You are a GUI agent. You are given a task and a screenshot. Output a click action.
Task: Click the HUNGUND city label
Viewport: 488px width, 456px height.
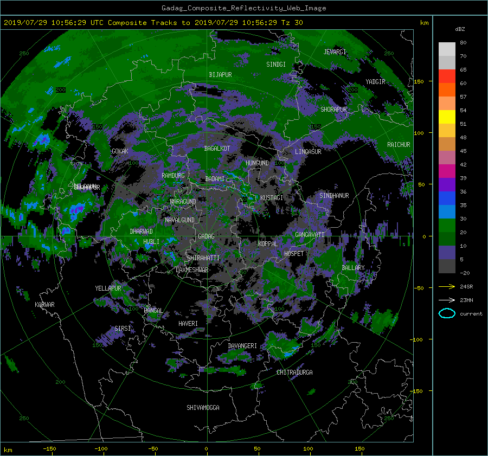(257, 163)
